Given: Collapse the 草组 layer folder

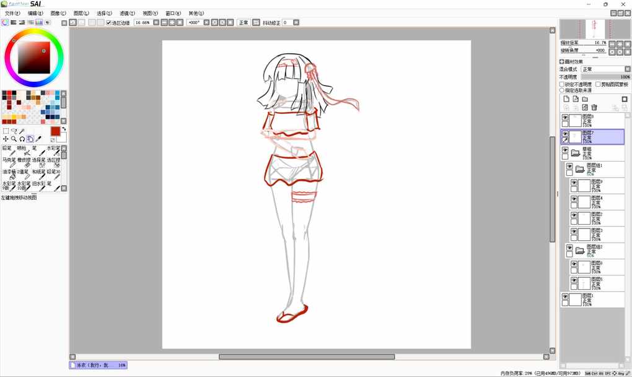Looking at the screenshot, I should point(576,153).
